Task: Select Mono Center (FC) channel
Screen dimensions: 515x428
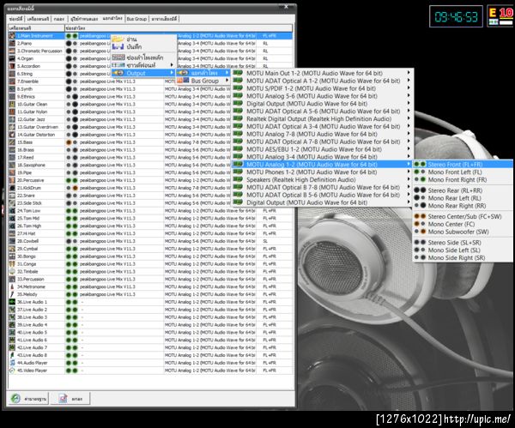Action: tap(463, 224)
